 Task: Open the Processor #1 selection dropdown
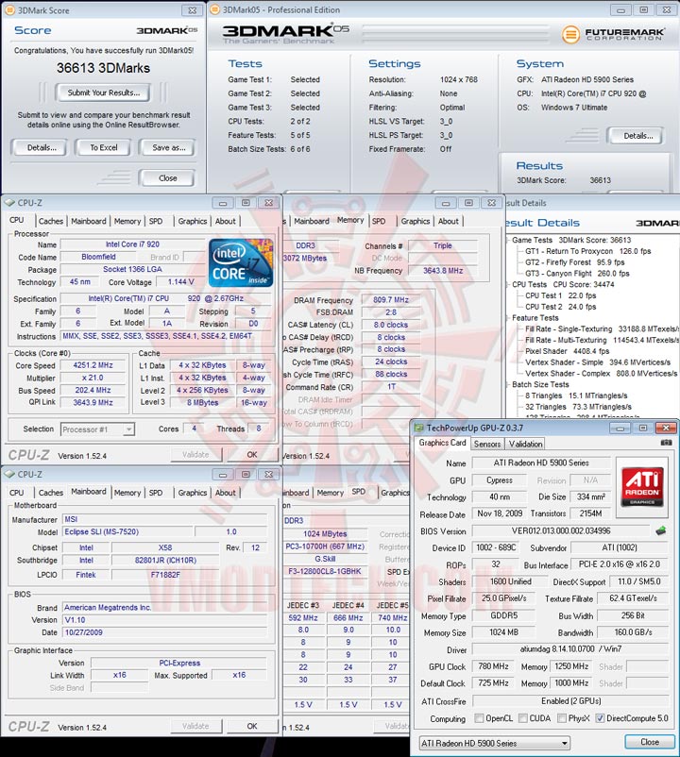[128, 429]
